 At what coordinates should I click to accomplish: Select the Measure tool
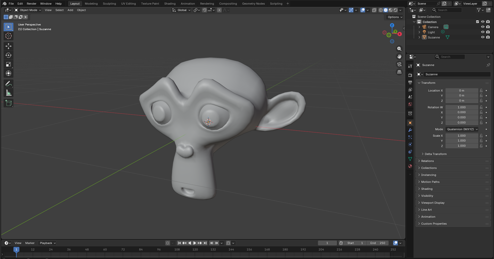tap(9, 93)
